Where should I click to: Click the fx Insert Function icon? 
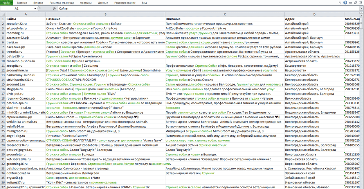[x=54, y=8]
